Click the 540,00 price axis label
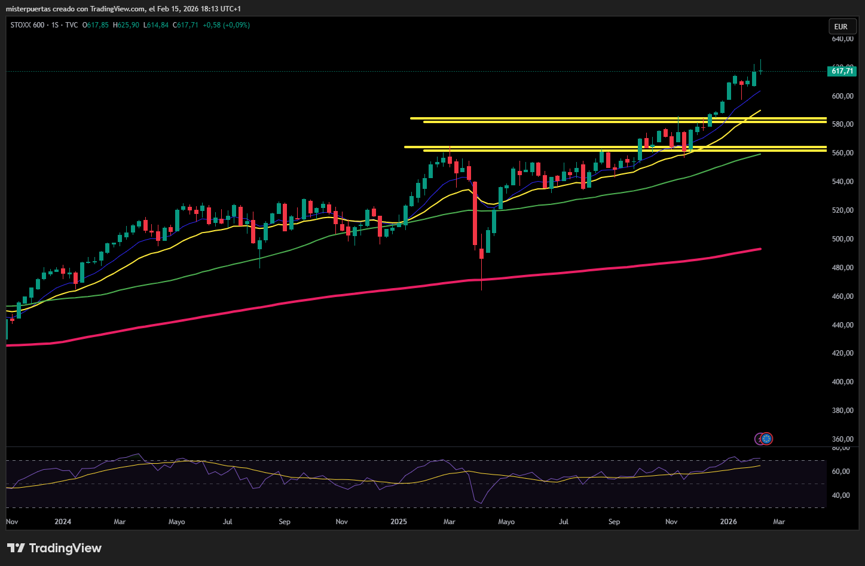This screenshot has height=566, width=865. point(842,182)
